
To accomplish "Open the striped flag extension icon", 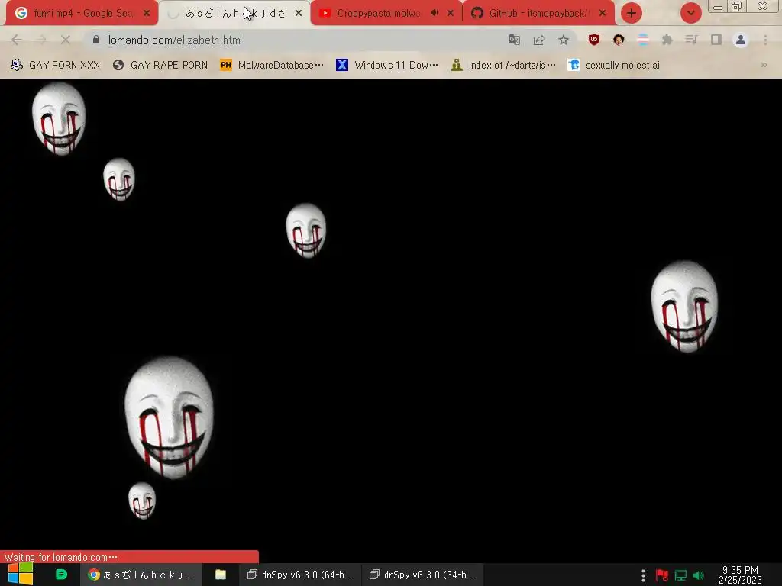I will coord(643,40).
